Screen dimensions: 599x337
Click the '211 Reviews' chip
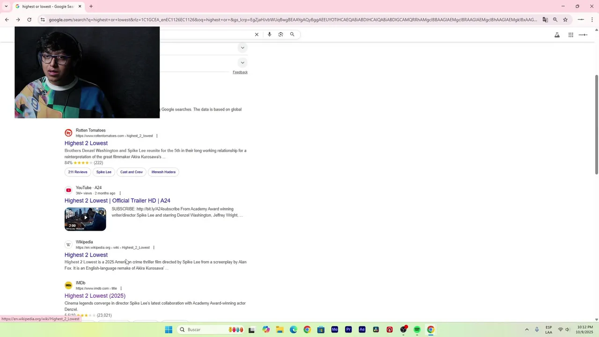point(78,172)
